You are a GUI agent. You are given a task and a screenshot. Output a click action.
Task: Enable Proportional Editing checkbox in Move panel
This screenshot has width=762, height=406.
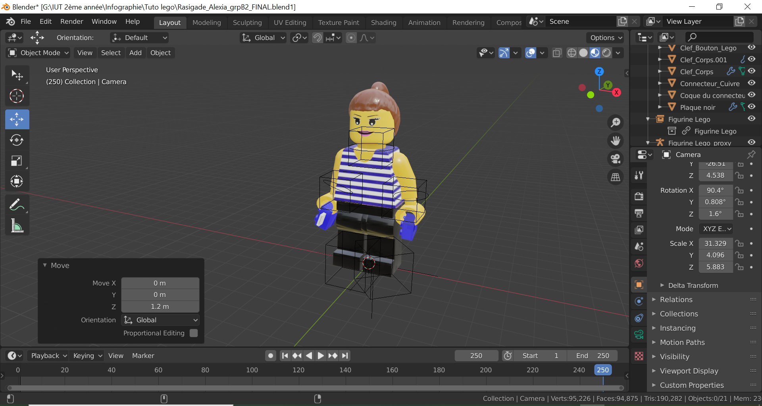coord(194,333)
